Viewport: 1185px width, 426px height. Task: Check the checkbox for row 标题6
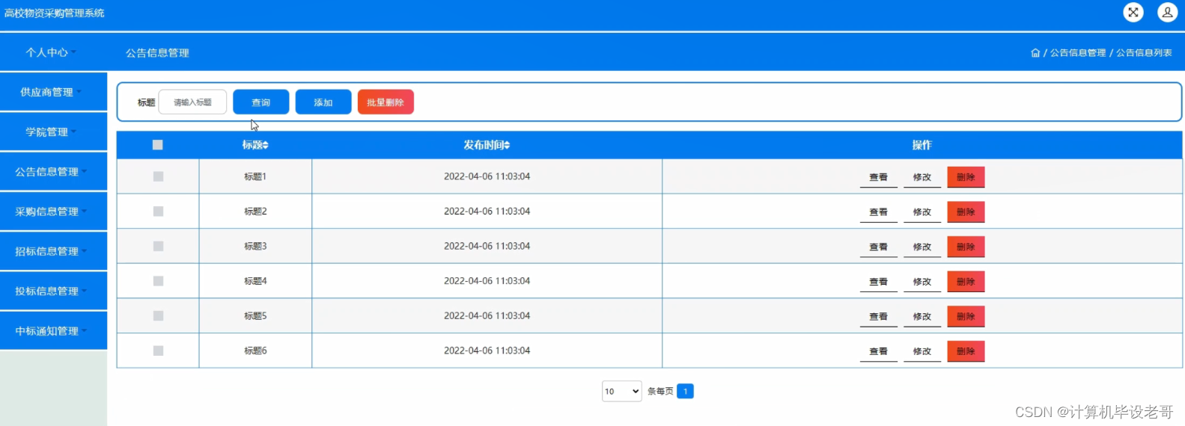158,351
